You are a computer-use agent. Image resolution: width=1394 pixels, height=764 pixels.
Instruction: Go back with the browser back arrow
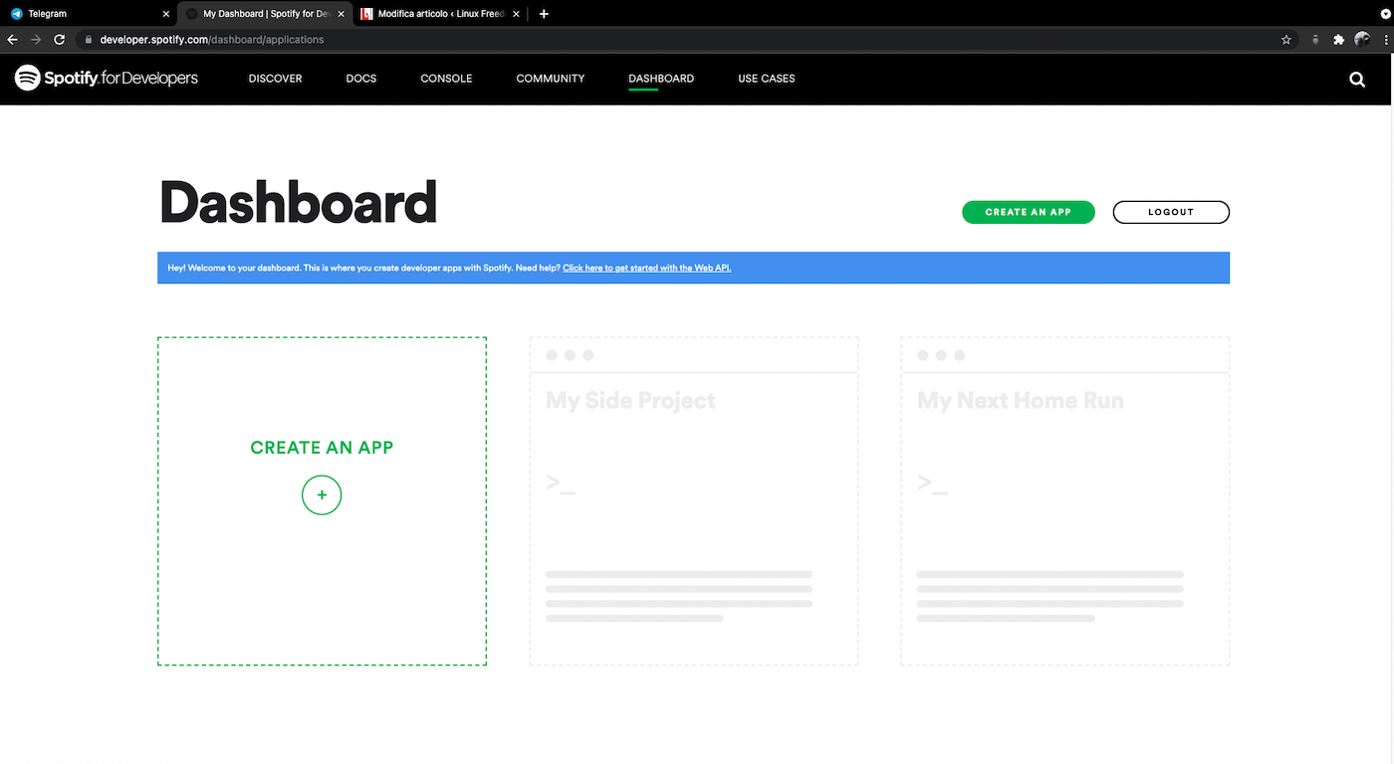13,40
